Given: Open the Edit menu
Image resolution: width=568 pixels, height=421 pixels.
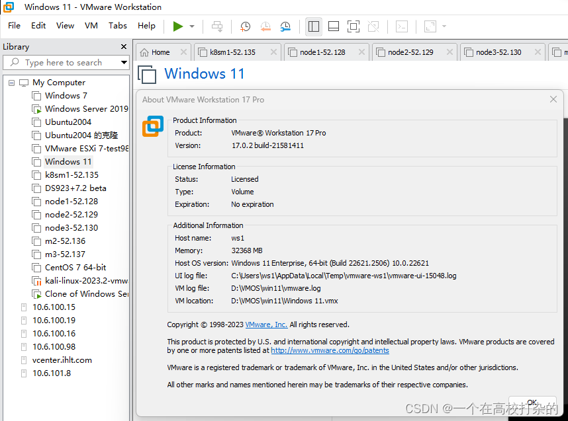Looking at the screenshot, I should pyautogui.click(x=38, y=26).
